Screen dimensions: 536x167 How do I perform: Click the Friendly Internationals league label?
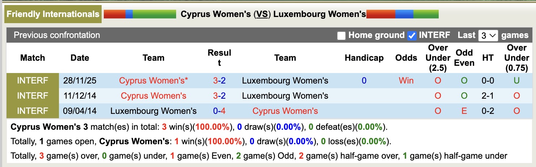point(53,14)
